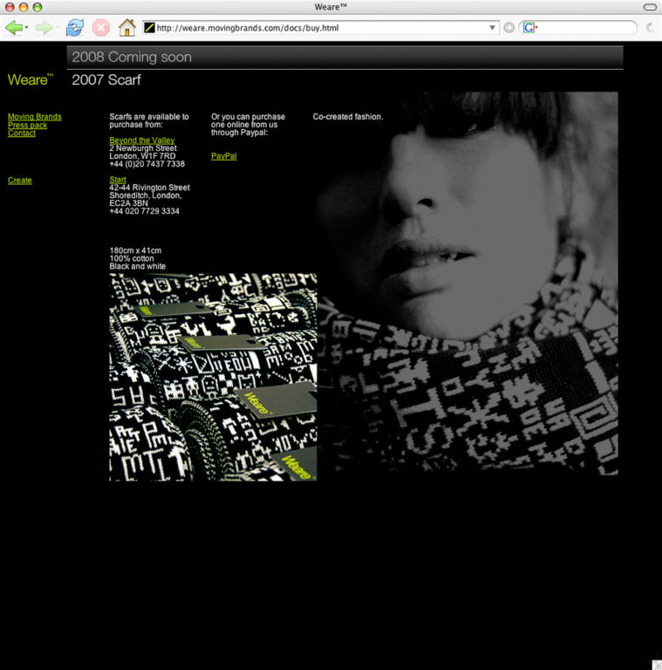Image resolution: width=662 pixels, height=670 pixels.
Task: Click the Forward arrow button
Action: 44,28
